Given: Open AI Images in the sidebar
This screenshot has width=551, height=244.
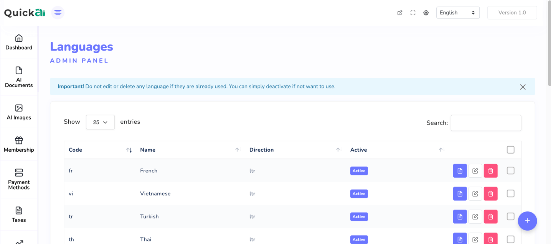Looking at the screenshot, I should click(19, 112).
